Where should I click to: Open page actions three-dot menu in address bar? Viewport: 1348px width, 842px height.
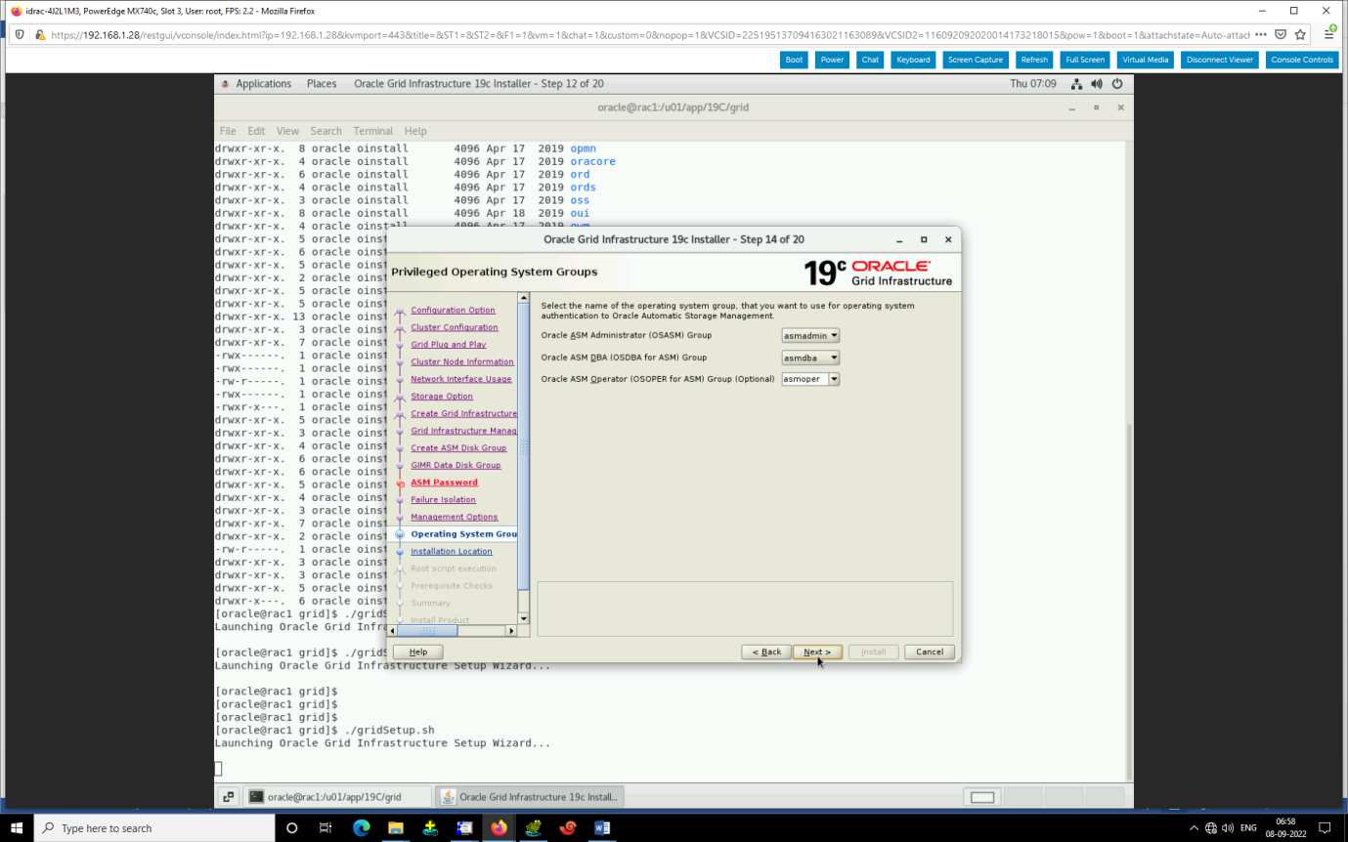pos(1261,34)
